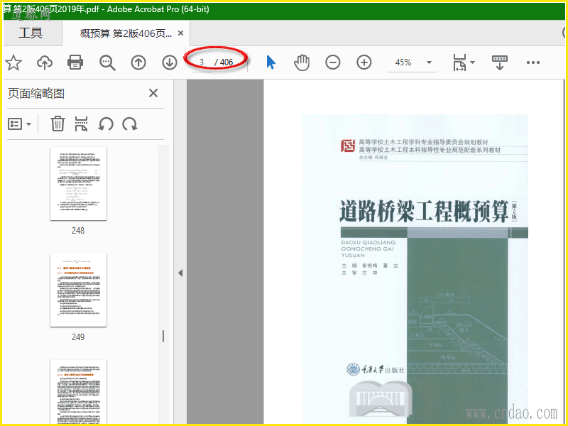Rotate page counterclockwise

tap(106, 124)
